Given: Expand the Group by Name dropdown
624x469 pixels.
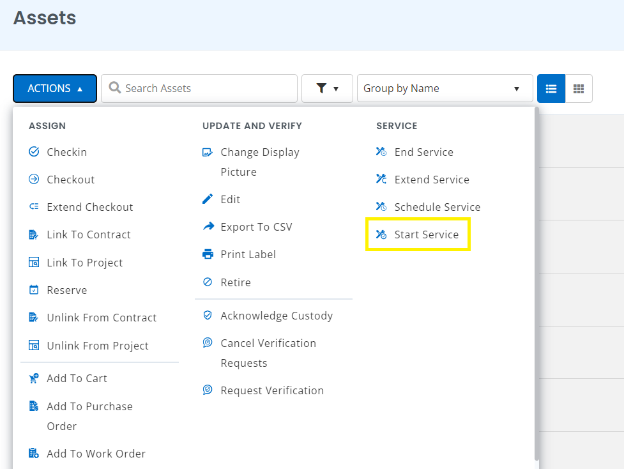Looking at the screenshot, I should point(445,89).
